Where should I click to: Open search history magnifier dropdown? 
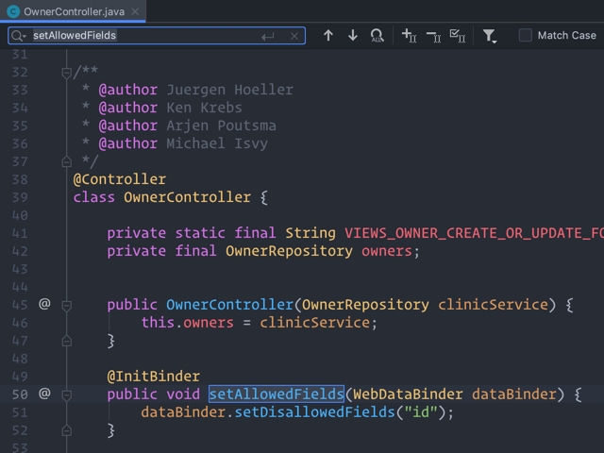point(20,36)
